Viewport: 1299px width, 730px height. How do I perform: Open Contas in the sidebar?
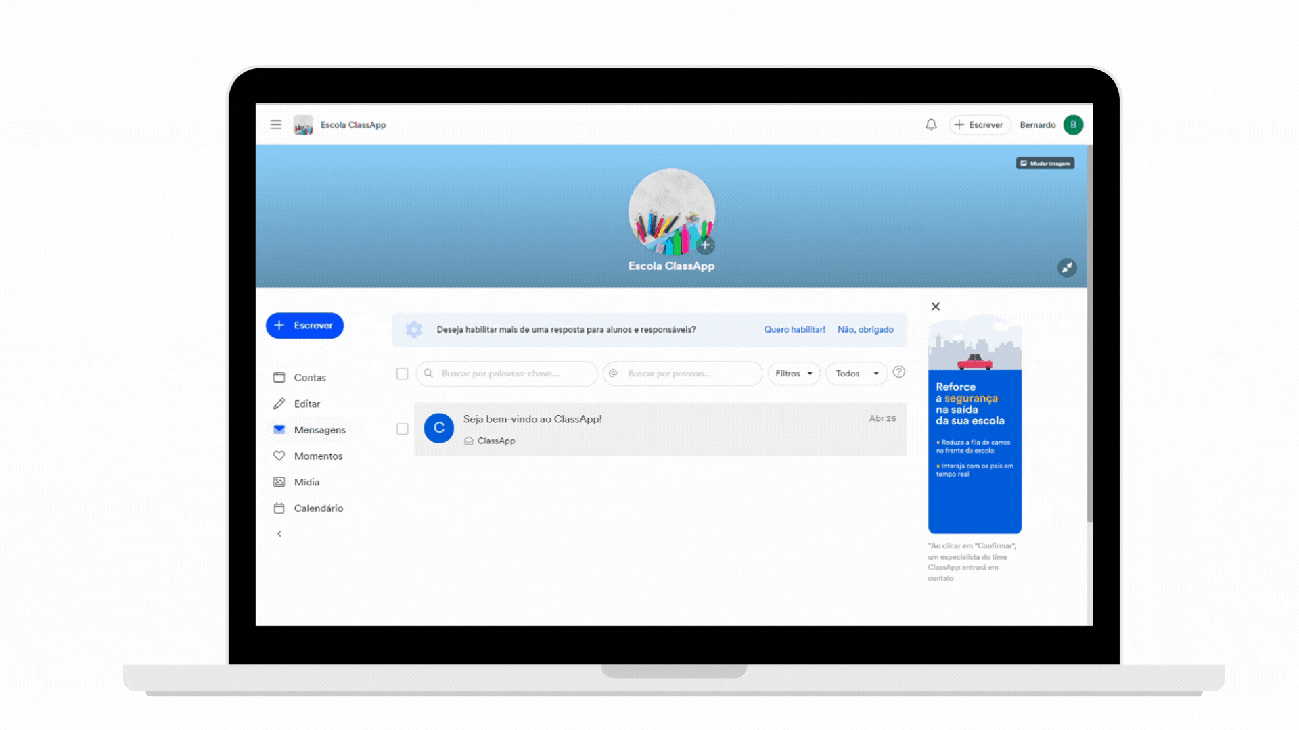pos(309,377)
